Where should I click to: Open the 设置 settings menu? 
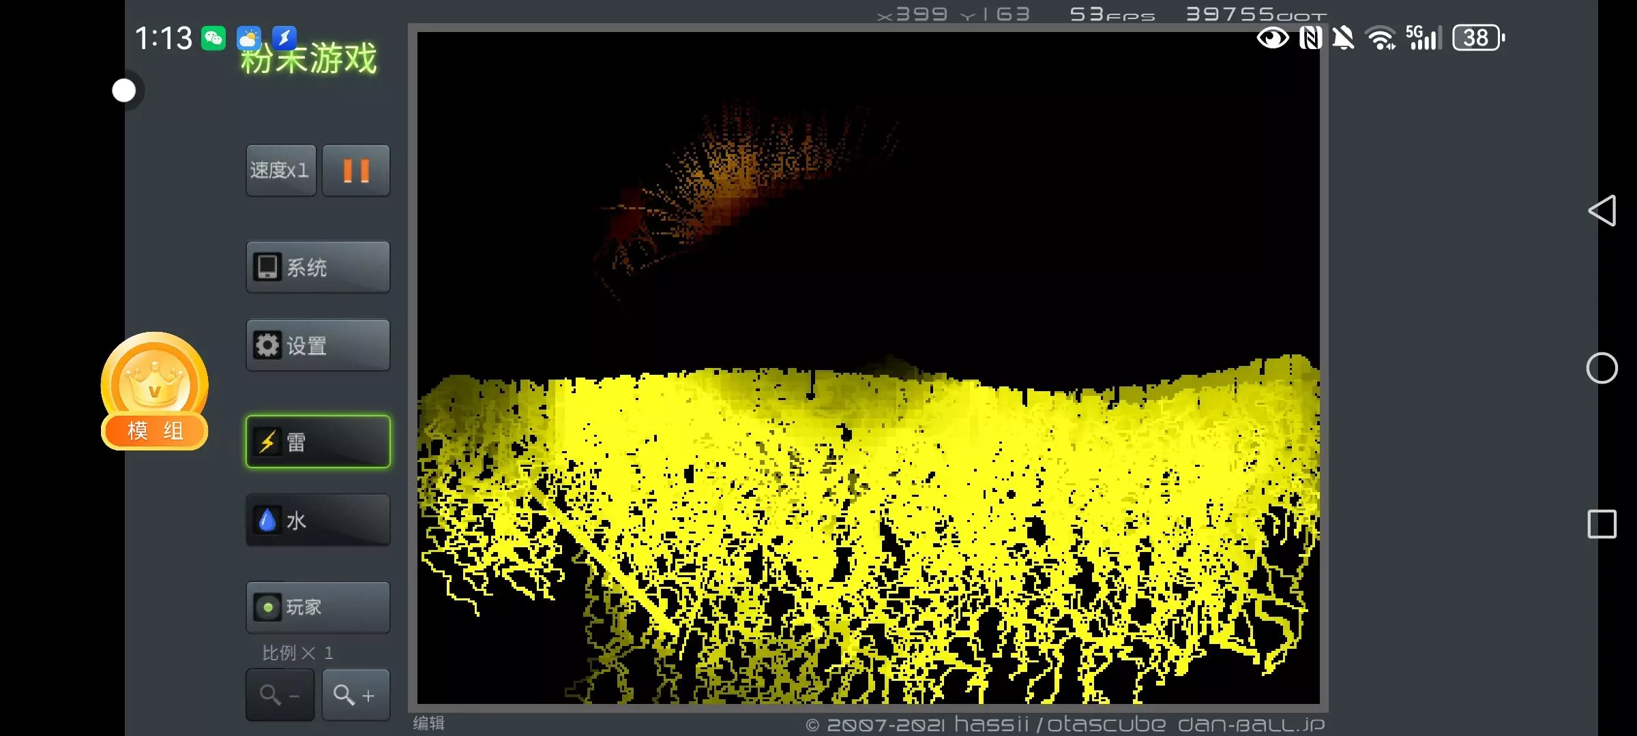click(318, 346)
